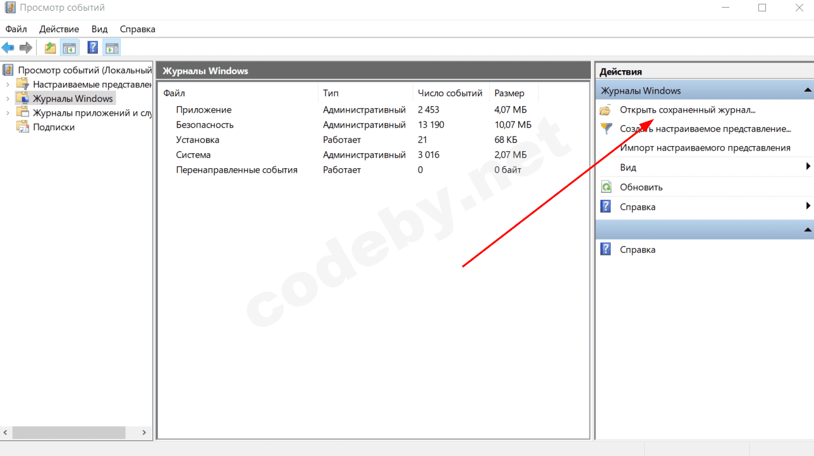
Task: Click the Forward arrow in the toolbar
Action: [x=26, y=47]
